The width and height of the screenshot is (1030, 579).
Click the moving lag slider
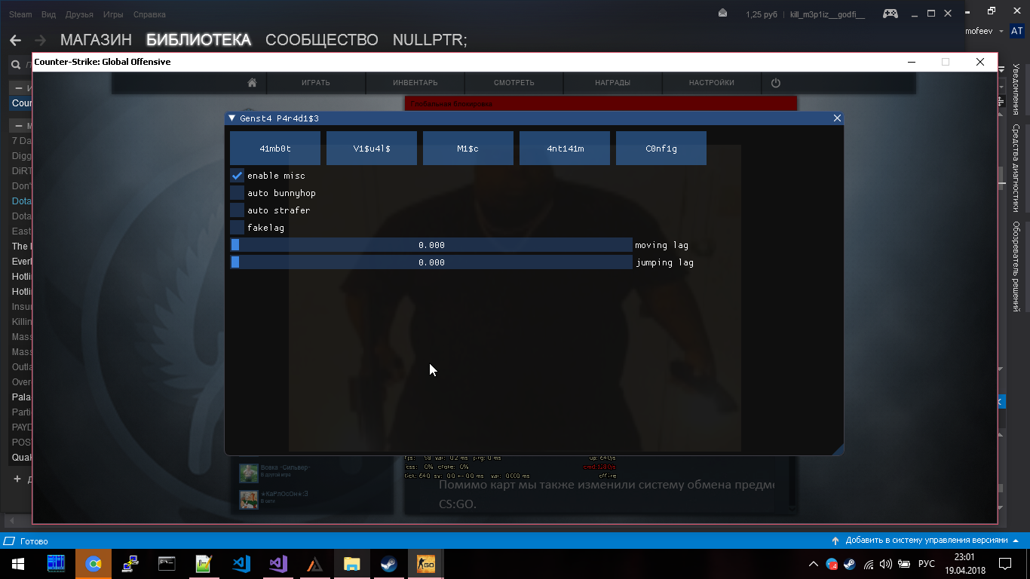coord(431,245)
